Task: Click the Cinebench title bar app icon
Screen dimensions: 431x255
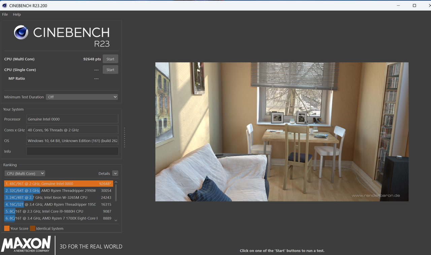Action: pos(5,5)
